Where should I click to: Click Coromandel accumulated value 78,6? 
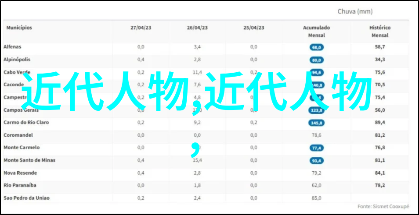(316, 135)
